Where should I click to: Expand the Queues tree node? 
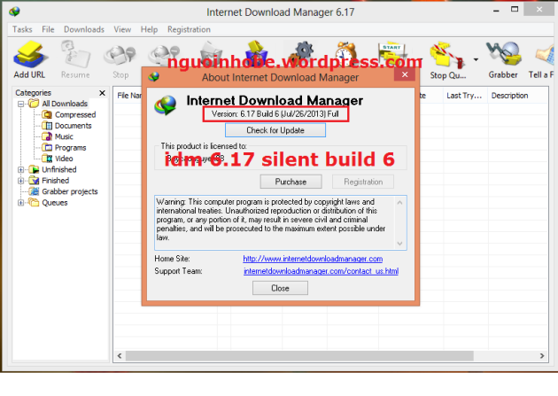click(x=20, y=203)
